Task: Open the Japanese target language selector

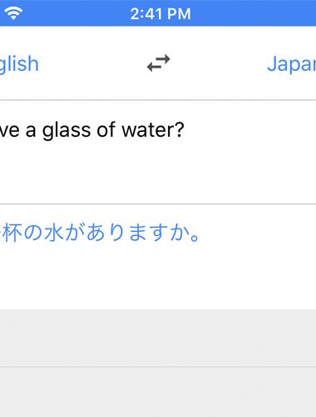Action: (292, 64)
